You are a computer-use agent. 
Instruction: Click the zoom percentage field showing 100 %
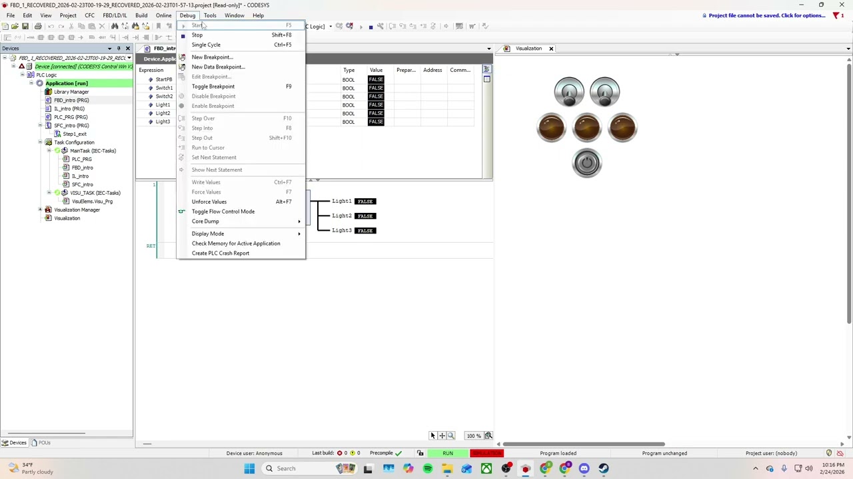click(473, 436)
